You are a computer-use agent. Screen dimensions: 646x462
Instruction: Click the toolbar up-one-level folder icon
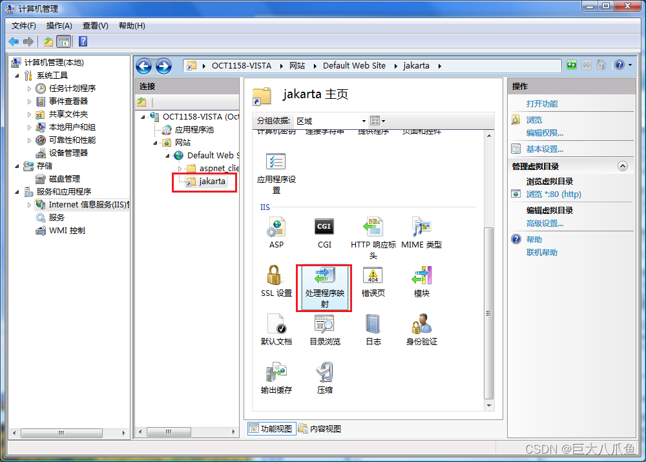[x=48, y=41]
